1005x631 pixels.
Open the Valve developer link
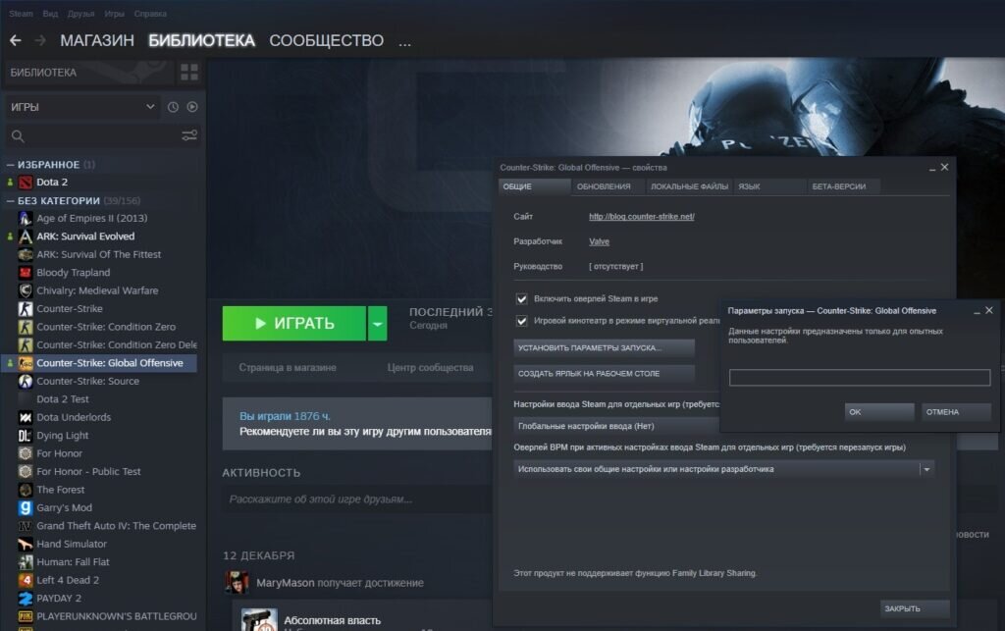(600, 241)
